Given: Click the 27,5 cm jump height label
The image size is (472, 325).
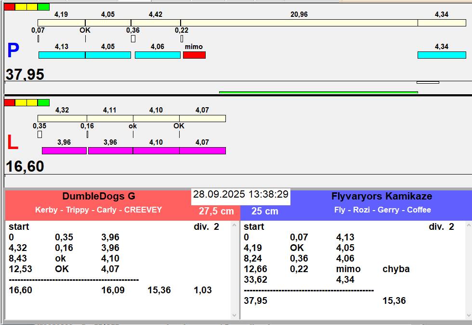Looking at the screenshot, I should (x=216, y=211).
